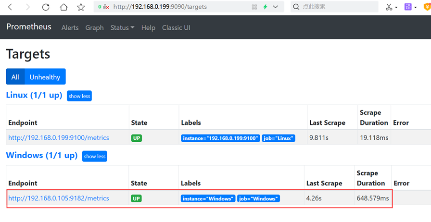Click the instance="Windows" label badge
Screen dimensions: 431x222
point(208,198)
